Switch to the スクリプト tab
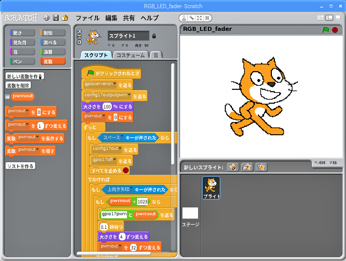Viewport: 346px width, 261px height. point(96,55)
